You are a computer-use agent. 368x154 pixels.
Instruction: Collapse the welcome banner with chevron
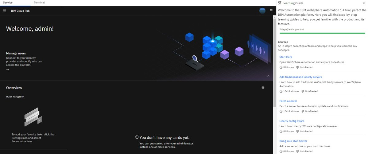click(x=268, y=76)
